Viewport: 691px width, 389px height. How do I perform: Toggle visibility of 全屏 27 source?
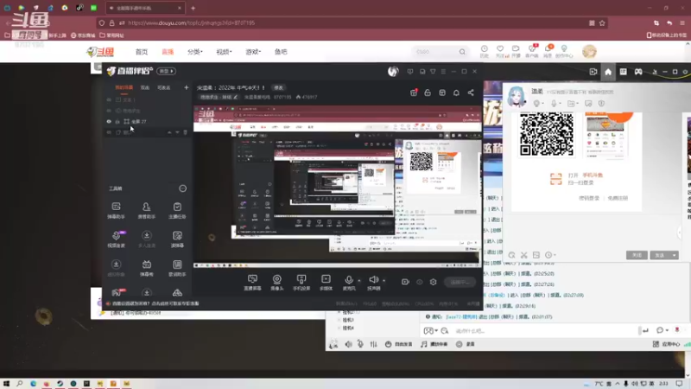[109, 121]
